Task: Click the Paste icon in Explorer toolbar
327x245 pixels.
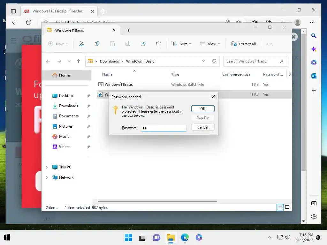Action: [x=112, y=44]
